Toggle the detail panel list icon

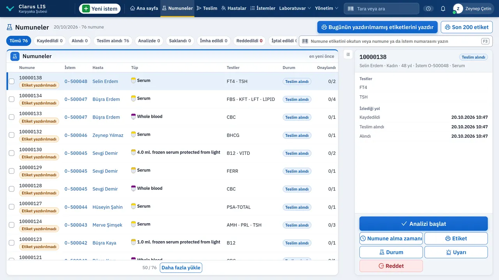click(x=348, y=54)
